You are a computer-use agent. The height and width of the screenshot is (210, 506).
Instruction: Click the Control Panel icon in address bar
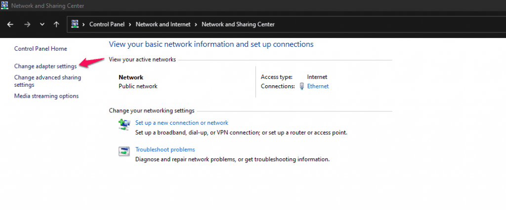[x=76, y=24]
